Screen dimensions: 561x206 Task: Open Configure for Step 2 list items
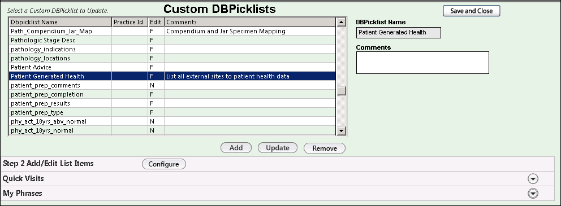pyautogui.click(x=164, y=164)
